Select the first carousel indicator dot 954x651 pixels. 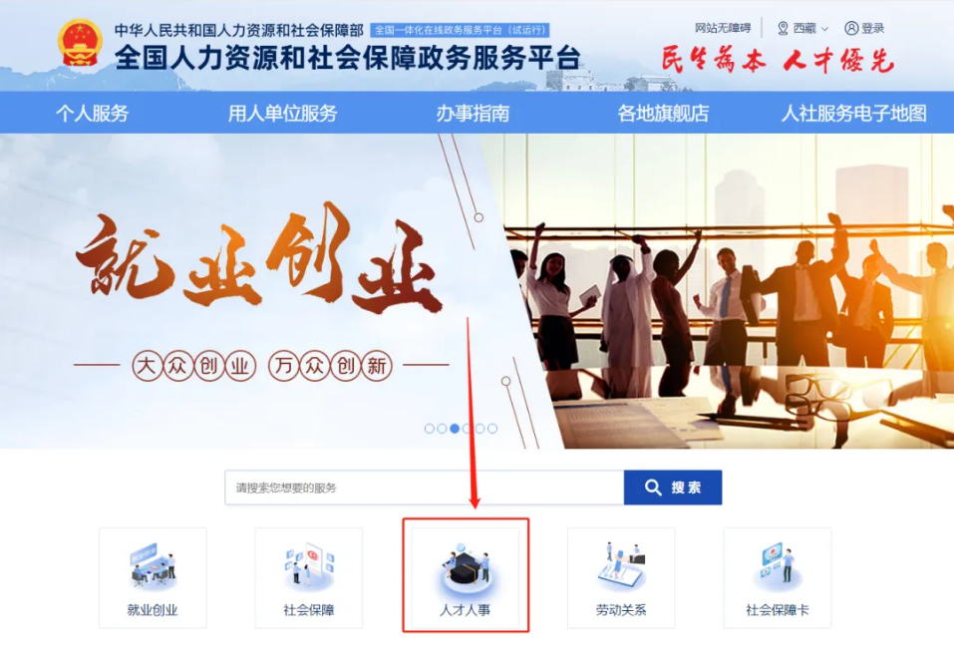(x=429, y=429)
